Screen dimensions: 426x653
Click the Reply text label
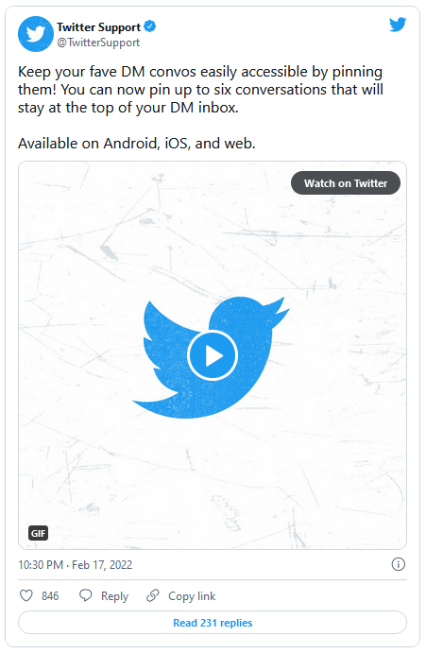click(x=114, y=596)
